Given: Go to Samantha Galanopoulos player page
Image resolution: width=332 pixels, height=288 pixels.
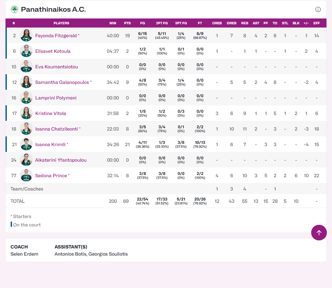Looking at the screenshot, I should [62, 82].
